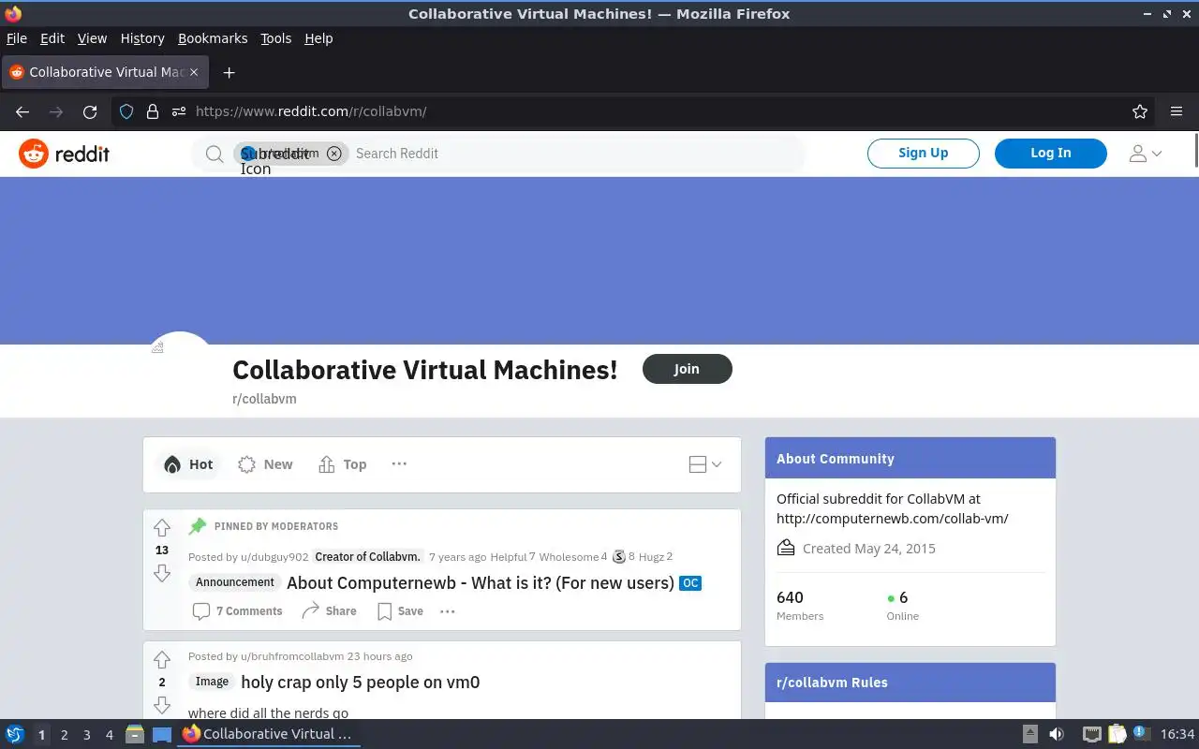Click the network tray icon
Viewport: 1199px width, 749px height.
click(x=1092, y=734)
